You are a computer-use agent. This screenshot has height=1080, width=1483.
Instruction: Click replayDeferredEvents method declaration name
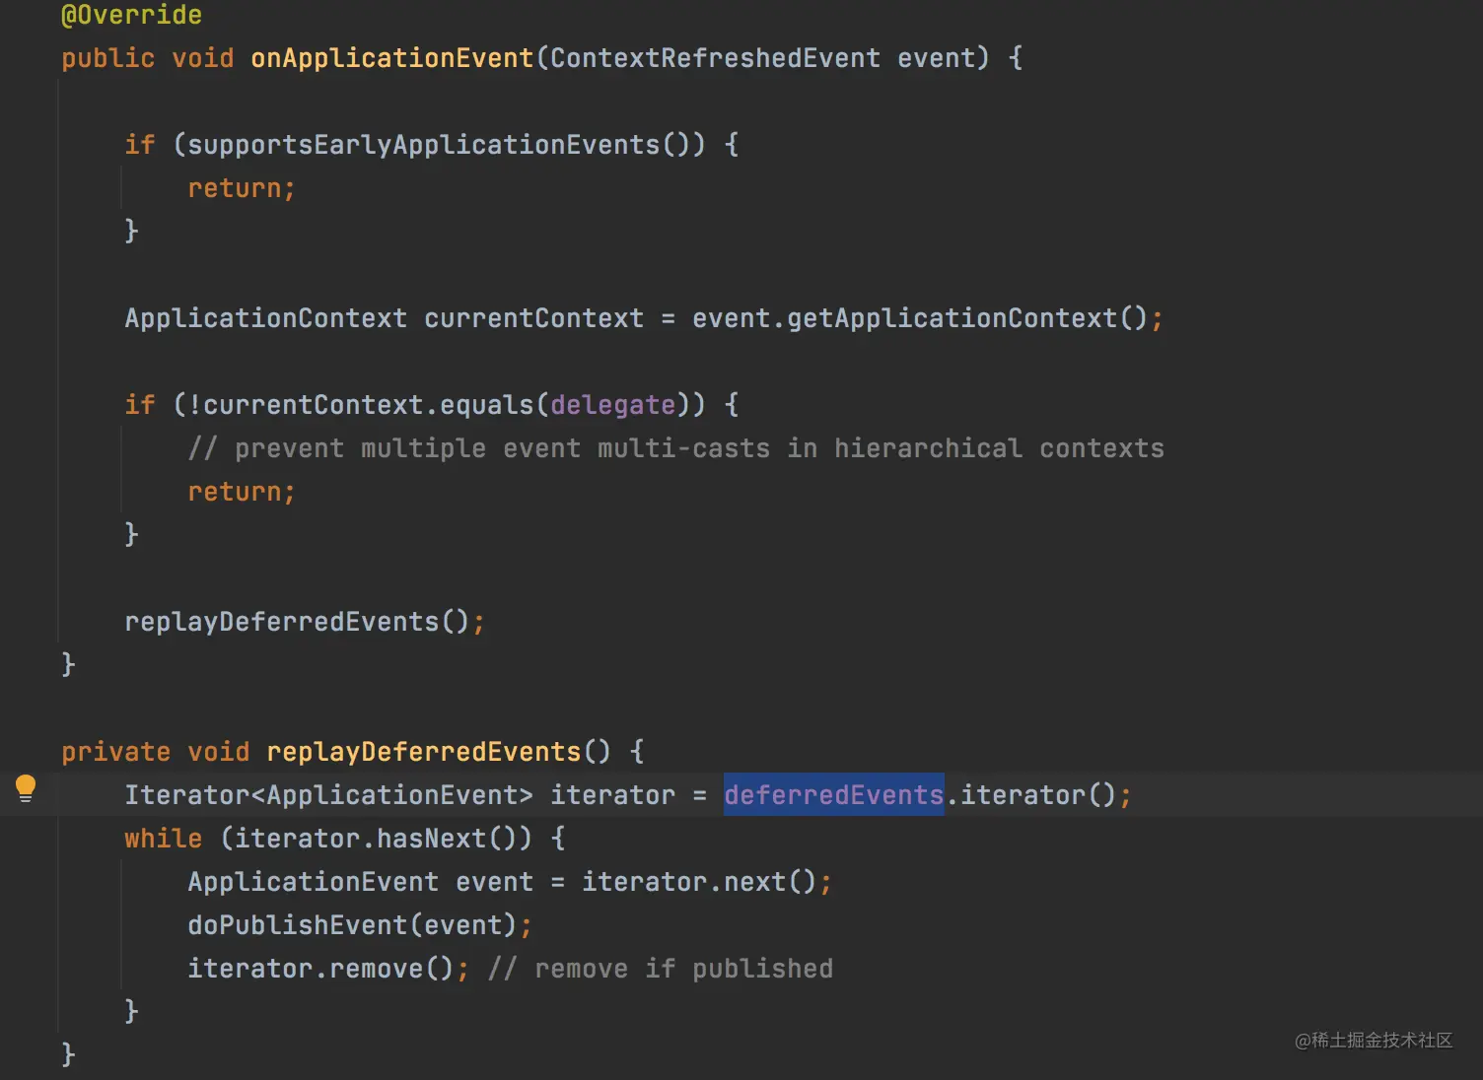(x=424, y=752)
